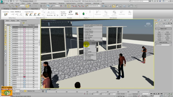
Task: Click the green person Display icon
Action: (84, 13)
